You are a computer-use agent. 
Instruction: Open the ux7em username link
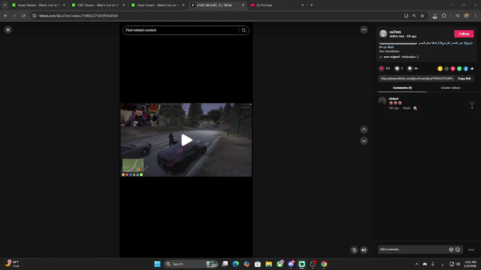395,32
